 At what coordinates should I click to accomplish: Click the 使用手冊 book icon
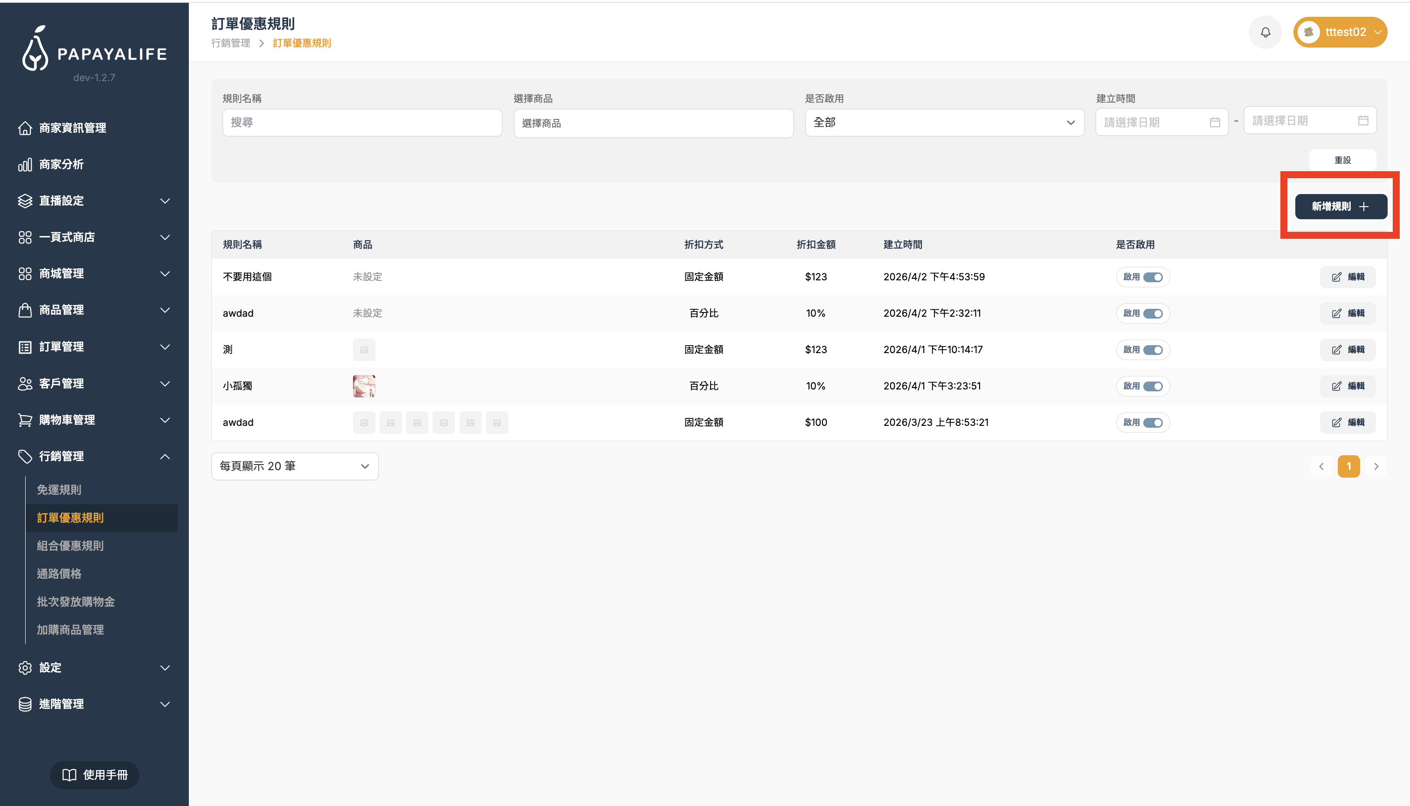coord(69,775)
